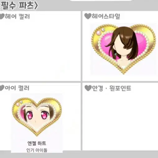Choose the brown hair heart badge

click(x=123, y=49)
